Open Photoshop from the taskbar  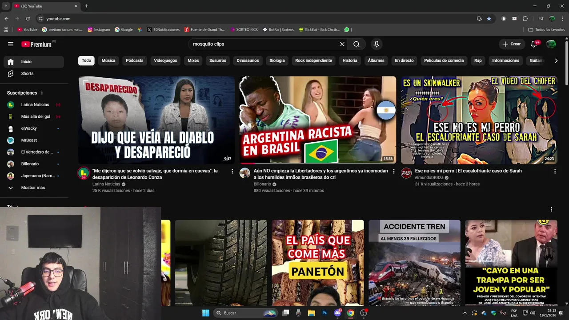(x=325, y=313)
